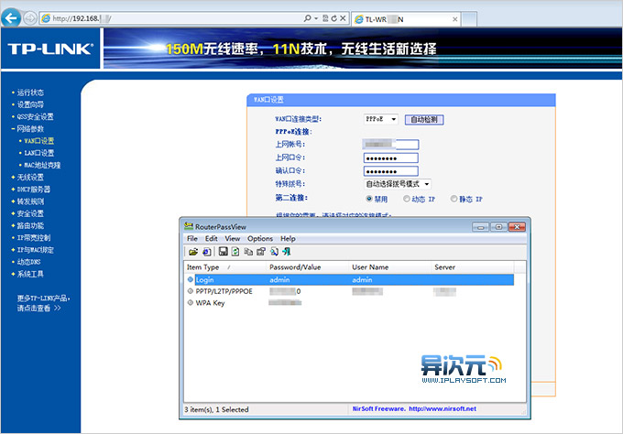Click the 自动检测 button
This screenshot has height=434, width=623.
pyautogui.click(x=424, y=119)
